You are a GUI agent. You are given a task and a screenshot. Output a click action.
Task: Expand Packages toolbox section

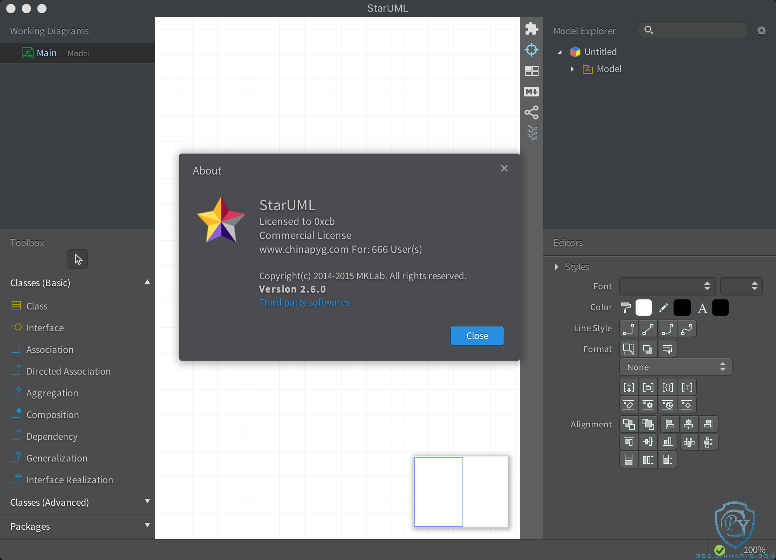(x=147, y=525)
